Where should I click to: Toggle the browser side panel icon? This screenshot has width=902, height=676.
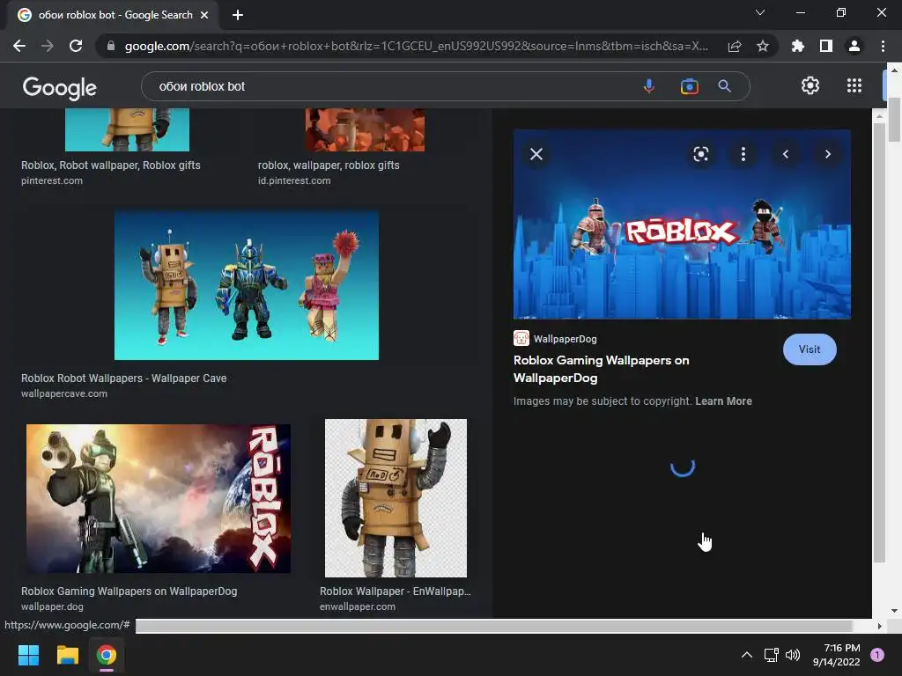coord(826,46)
